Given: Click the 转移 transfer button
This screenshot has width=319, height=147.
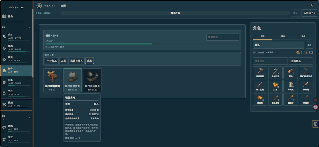Looking at the screenshot, I should click(x=309, y=45).
